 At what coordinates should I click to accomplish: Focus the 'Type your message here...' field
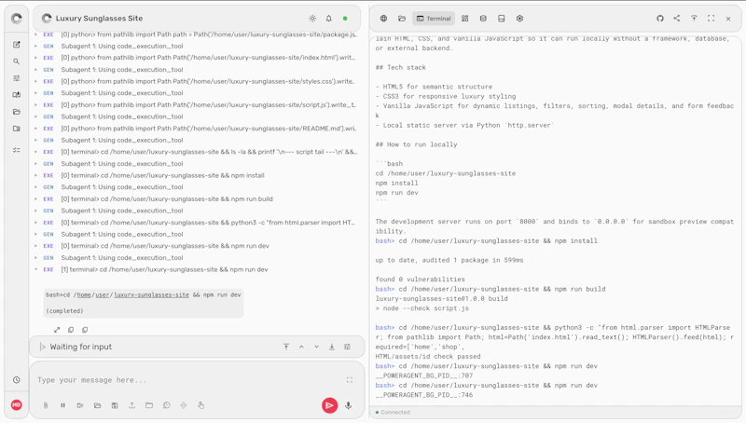190,380
